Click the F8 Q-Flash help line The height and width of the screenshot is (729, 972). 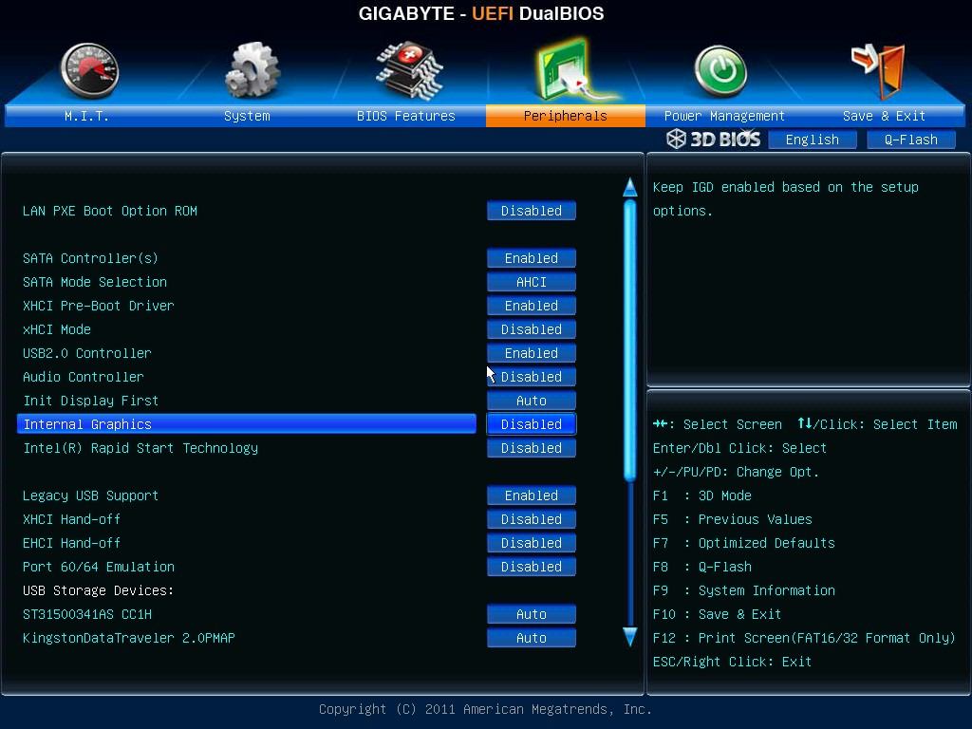(701, 567)
